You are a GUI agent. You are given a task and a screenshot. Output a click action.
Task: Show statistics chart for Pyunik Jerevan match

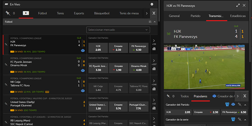(x=154, y=69)
